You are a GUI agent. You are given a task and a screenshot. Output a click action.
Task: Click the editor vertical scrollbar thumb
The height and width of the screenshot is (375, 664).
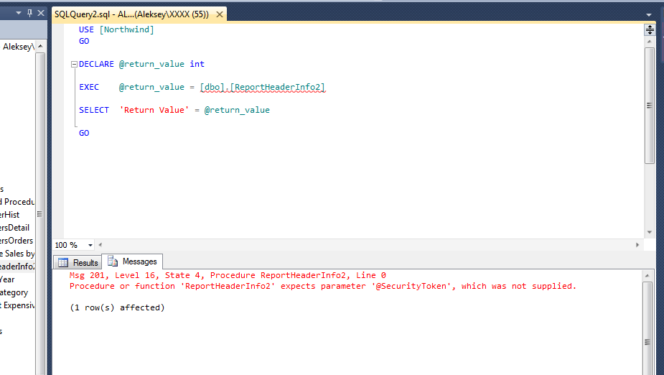tap(649, 105)
